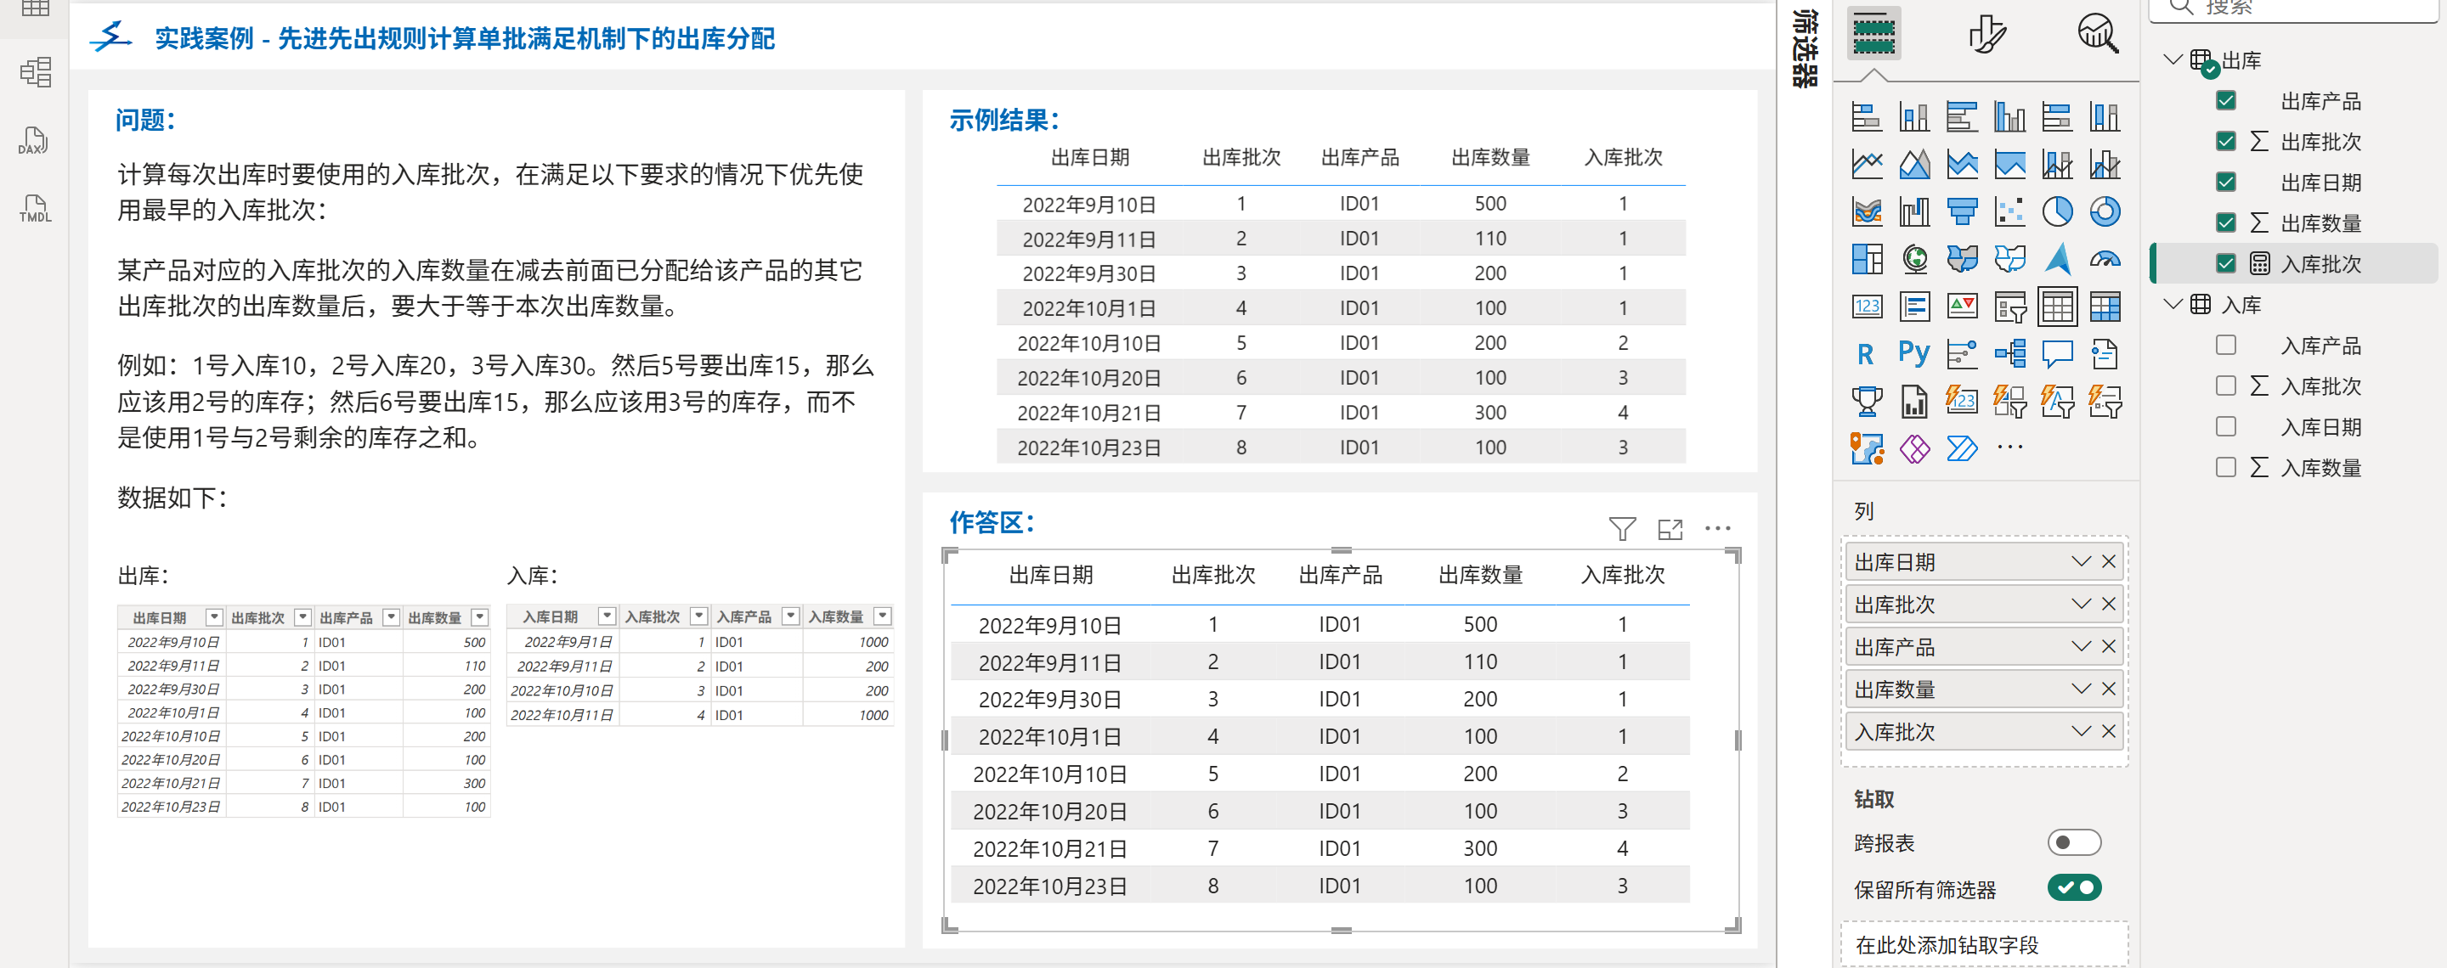The image size is (2447, 968).
Task: Open the DAX query view icon
Action: tap(34, 140)
